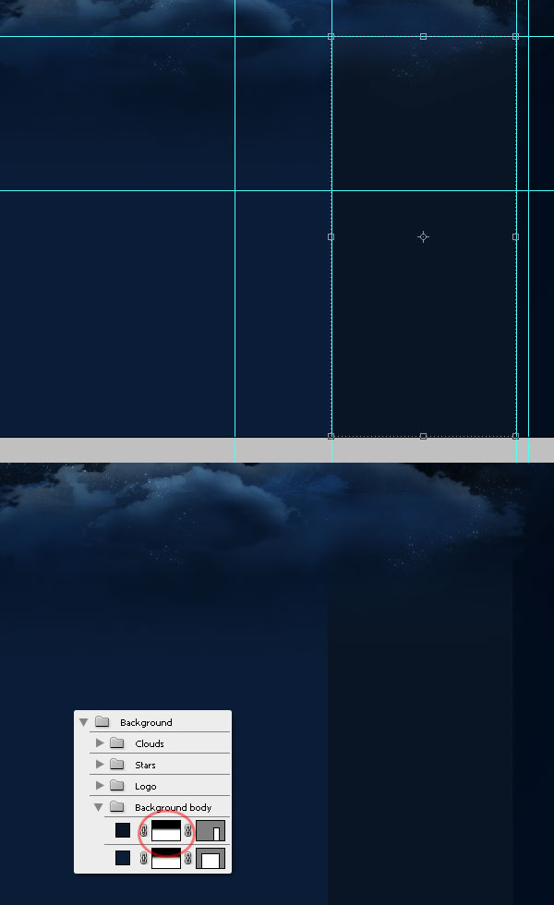
Task: Select the lower layer's gradient mask thumbnail
Action: point(166,858)
